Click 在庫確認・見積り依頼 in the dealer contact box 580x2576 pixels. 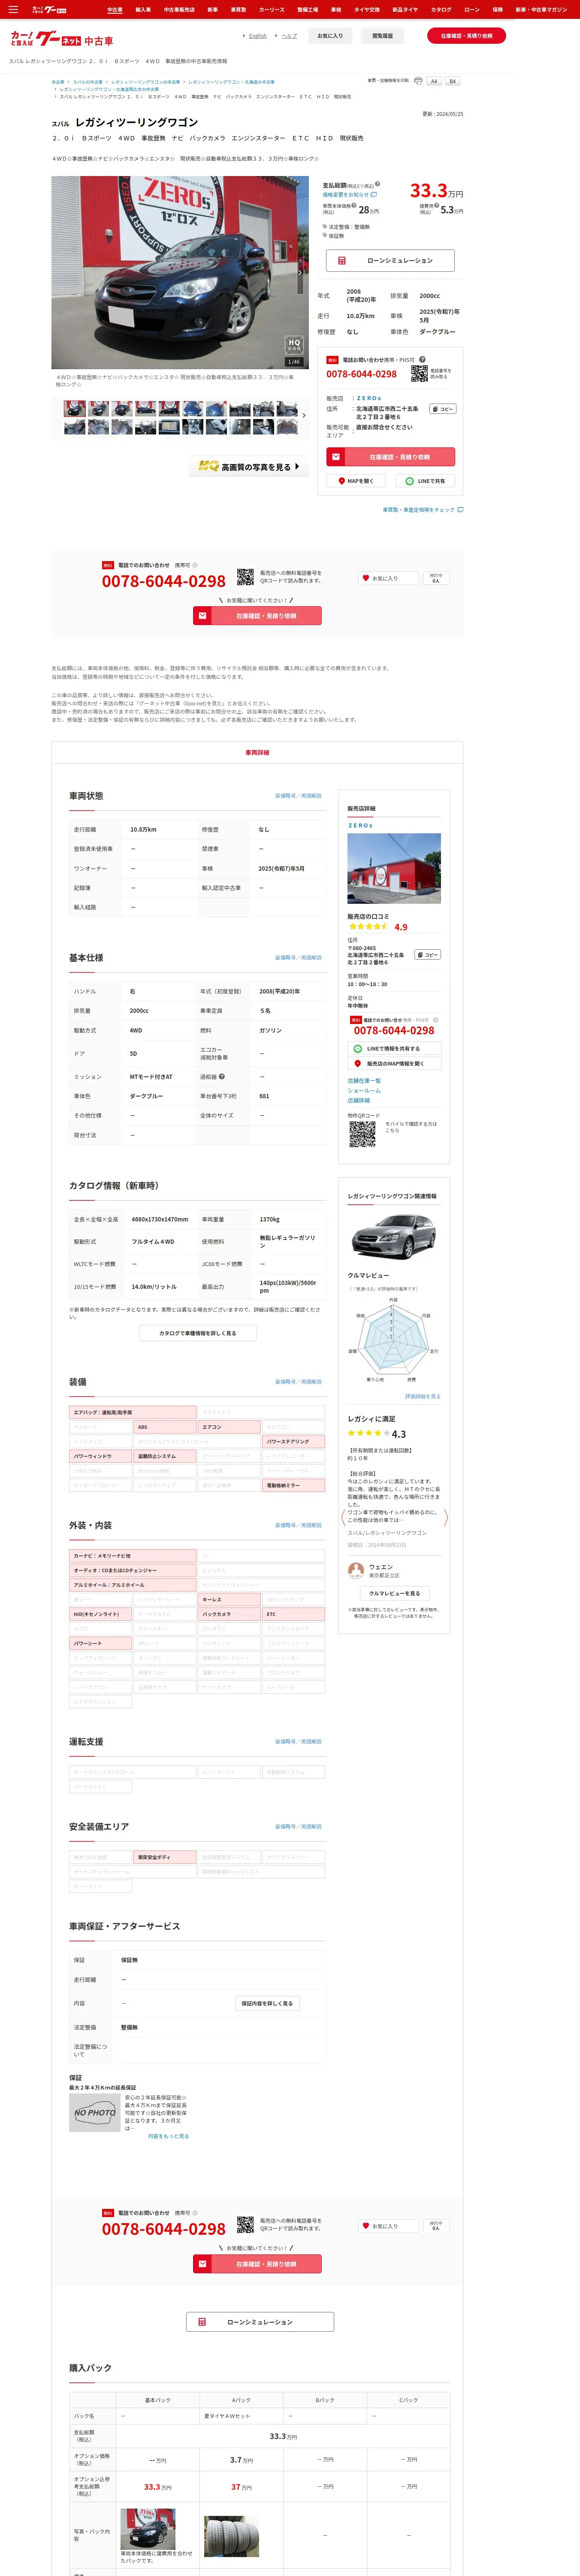click(x=391, y=457)
